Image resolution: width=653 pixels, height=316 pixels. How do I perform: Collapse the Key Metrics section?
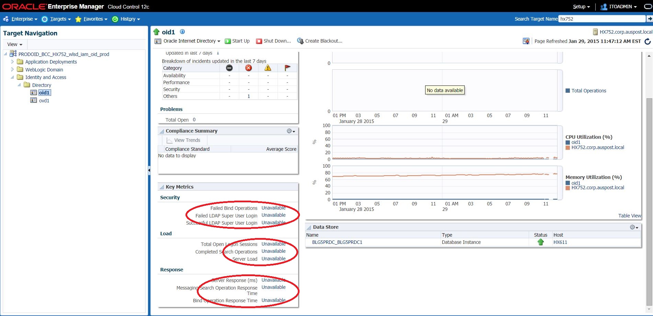161,187
